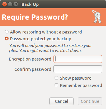Click the Cancel button
Screen dimensions: 106x109
(x=61, y=101)
